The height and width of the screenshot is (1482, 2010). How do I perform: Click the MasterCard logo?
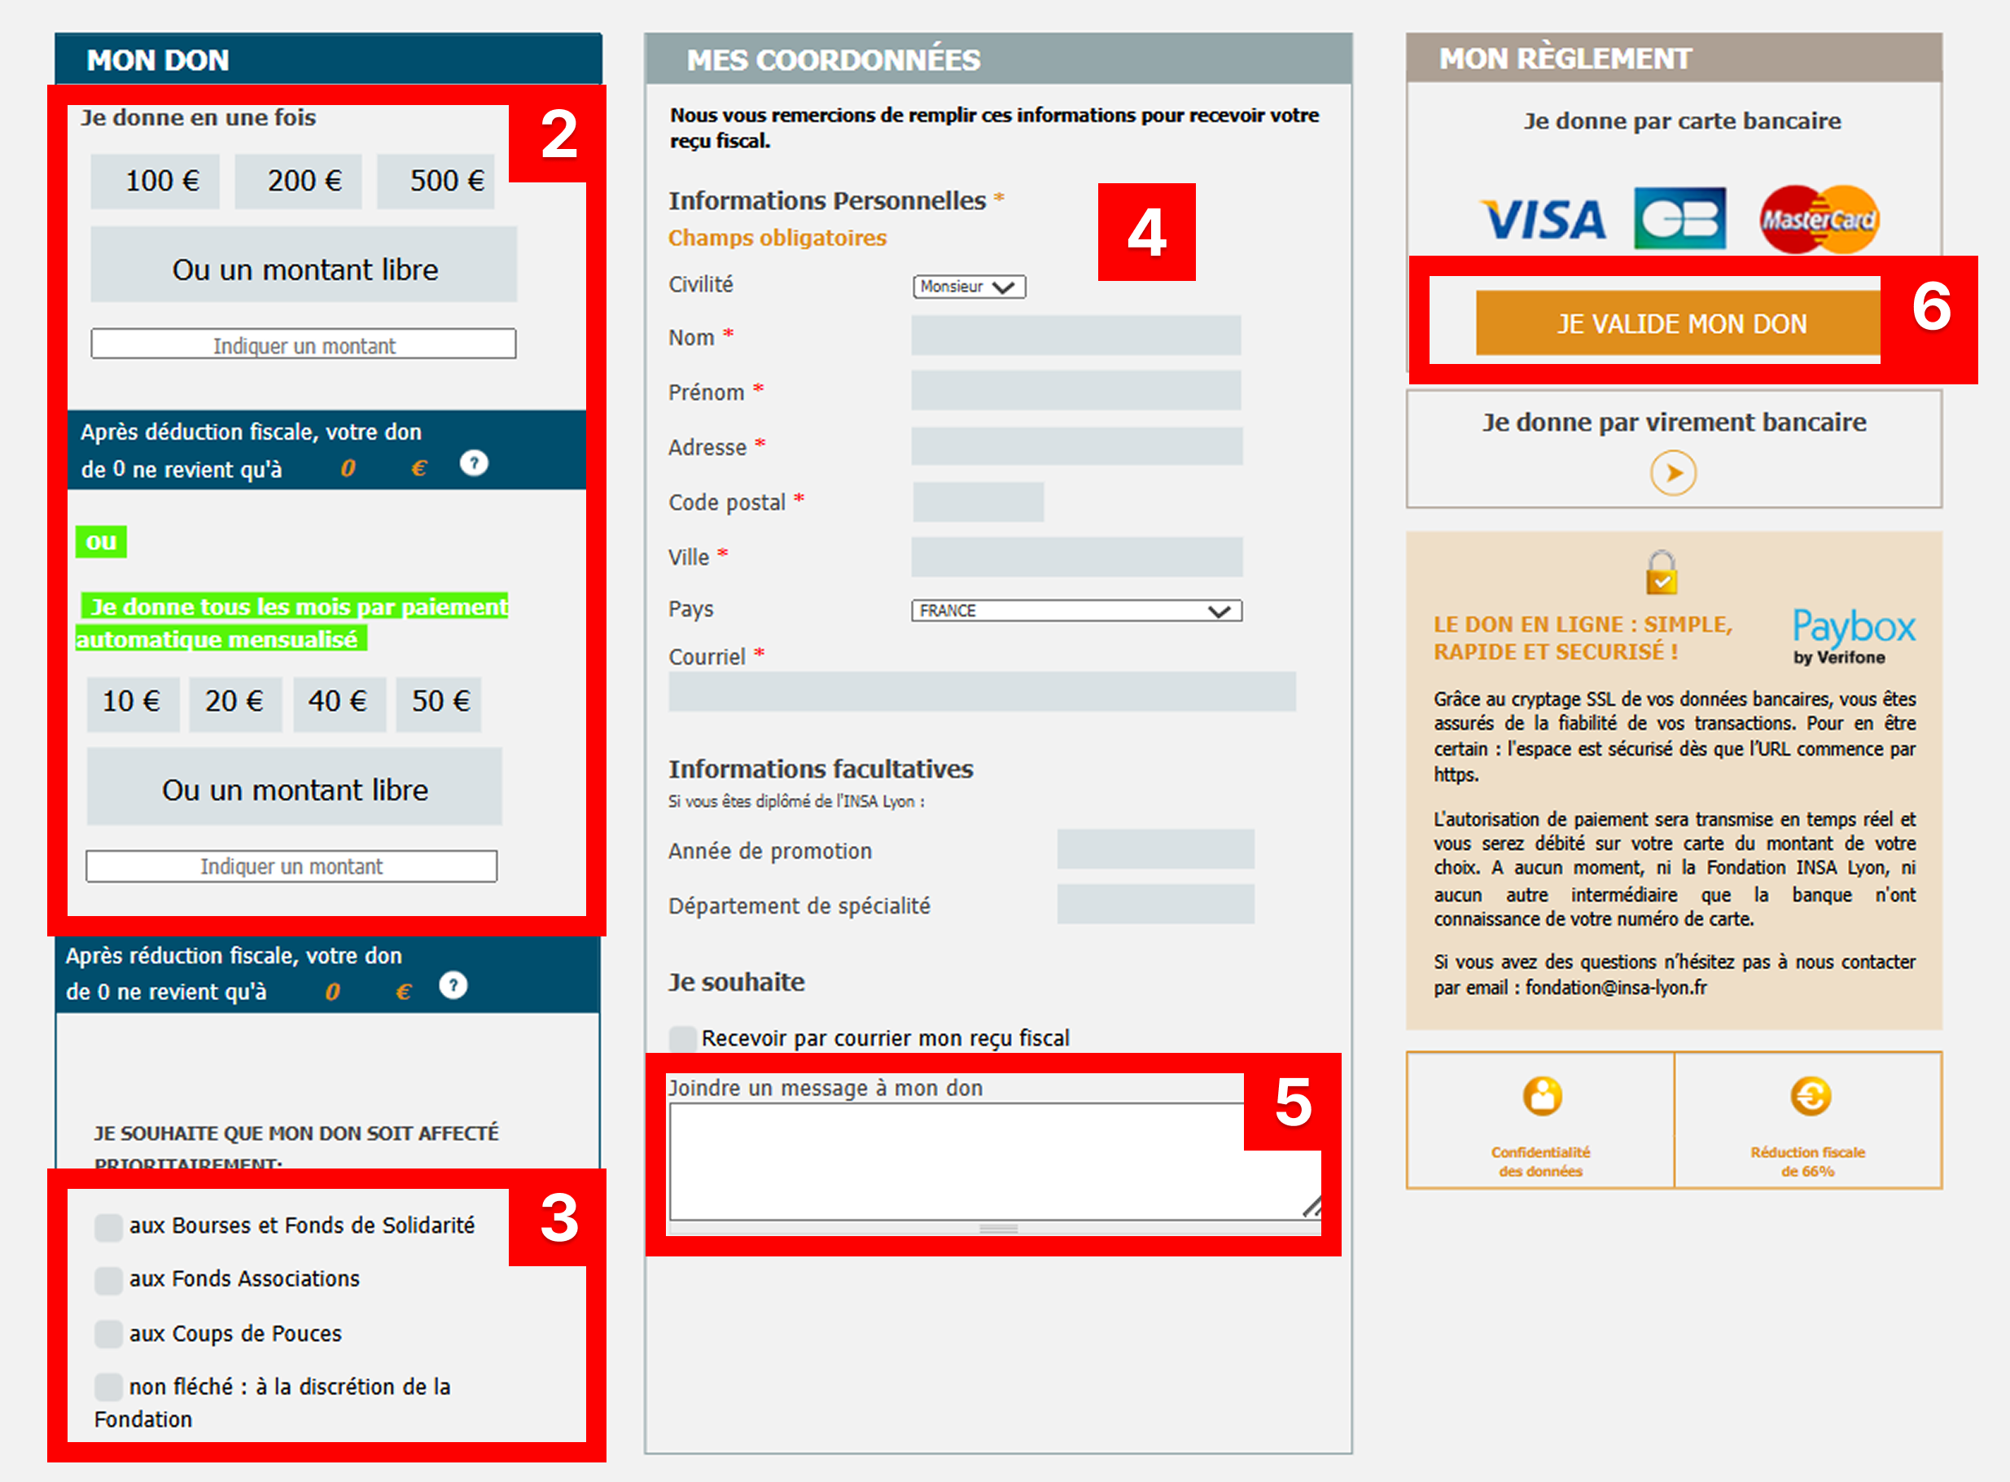1819,220
